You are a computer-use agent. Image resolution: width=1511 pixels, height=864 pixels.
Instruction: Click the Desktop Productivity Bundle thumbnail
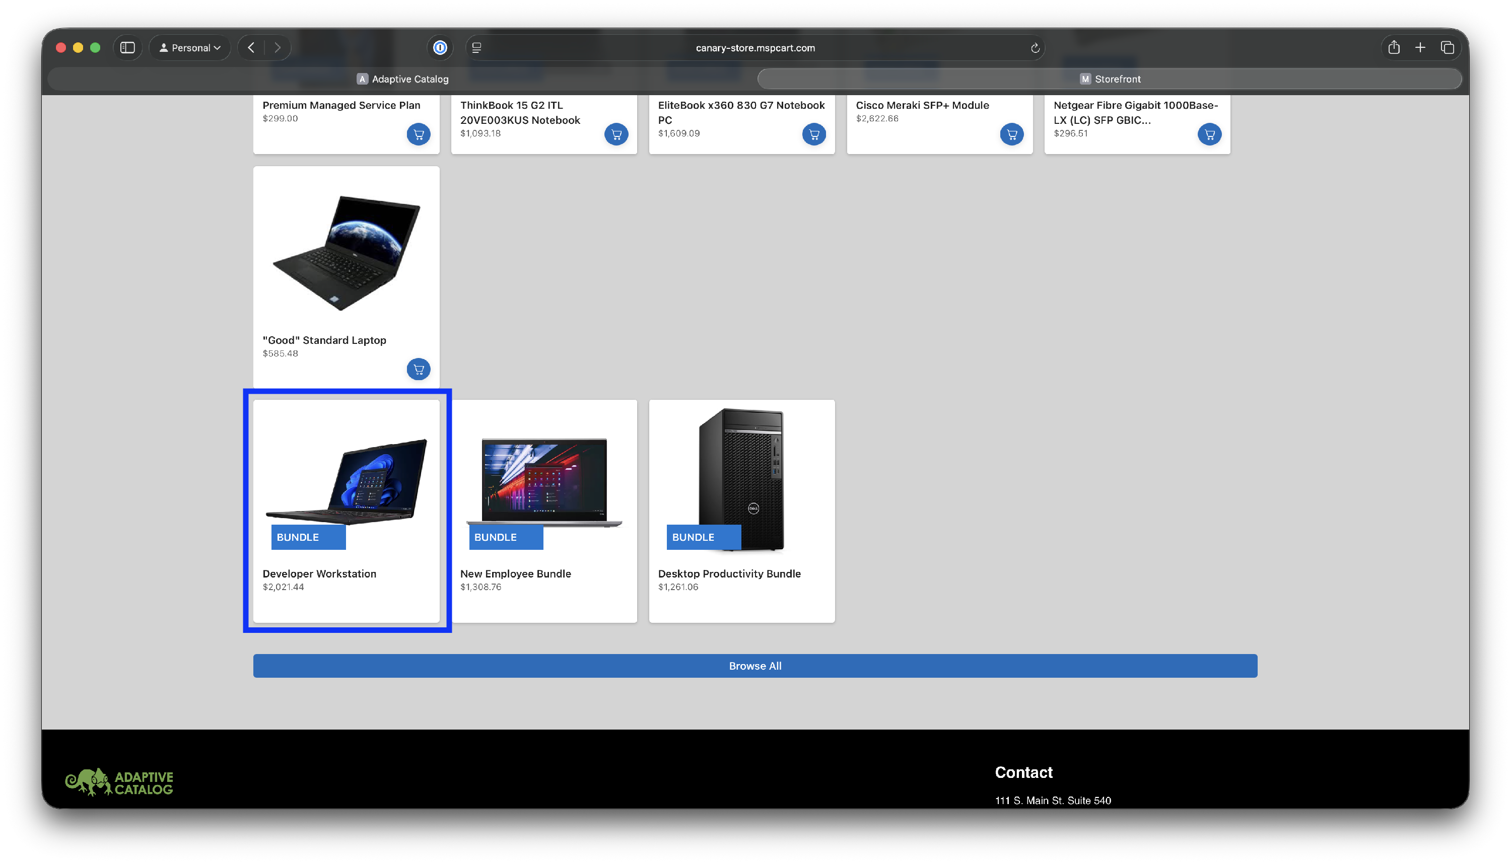pos(741,478)
